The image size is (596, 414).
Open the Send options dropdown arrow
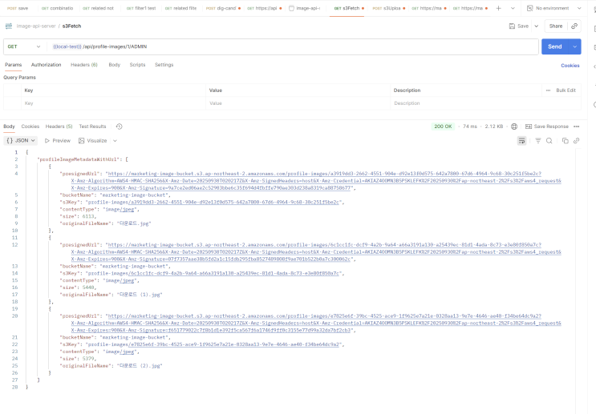tap(574, 46)
